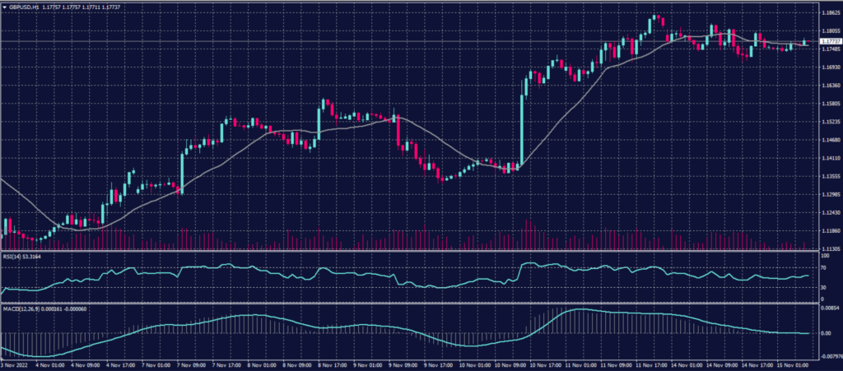843x371 pixels.
Task: Select the MACD signal line at its peak
Action: click(580, 309)
